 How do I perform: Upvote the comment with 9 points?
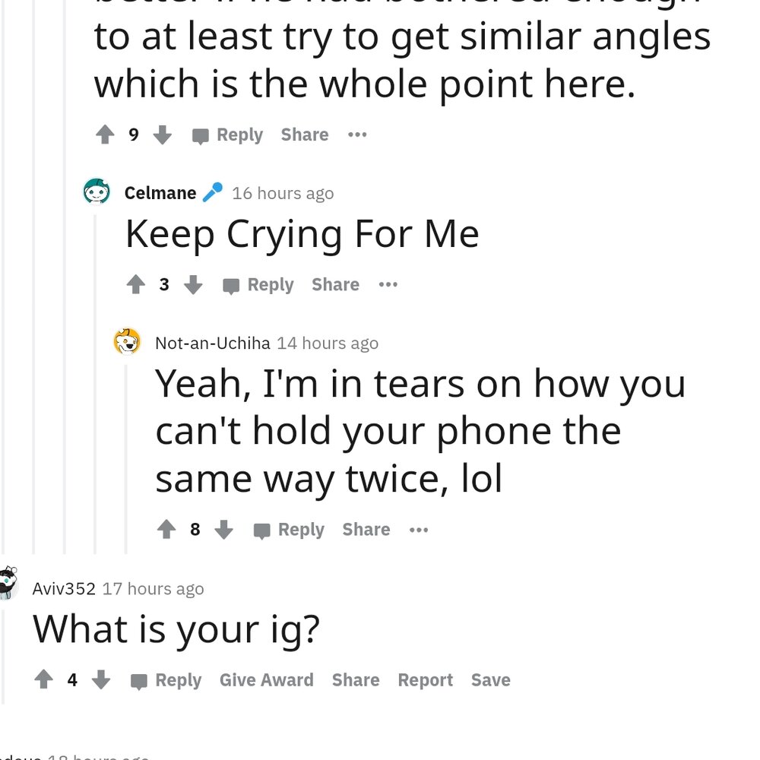105,135
